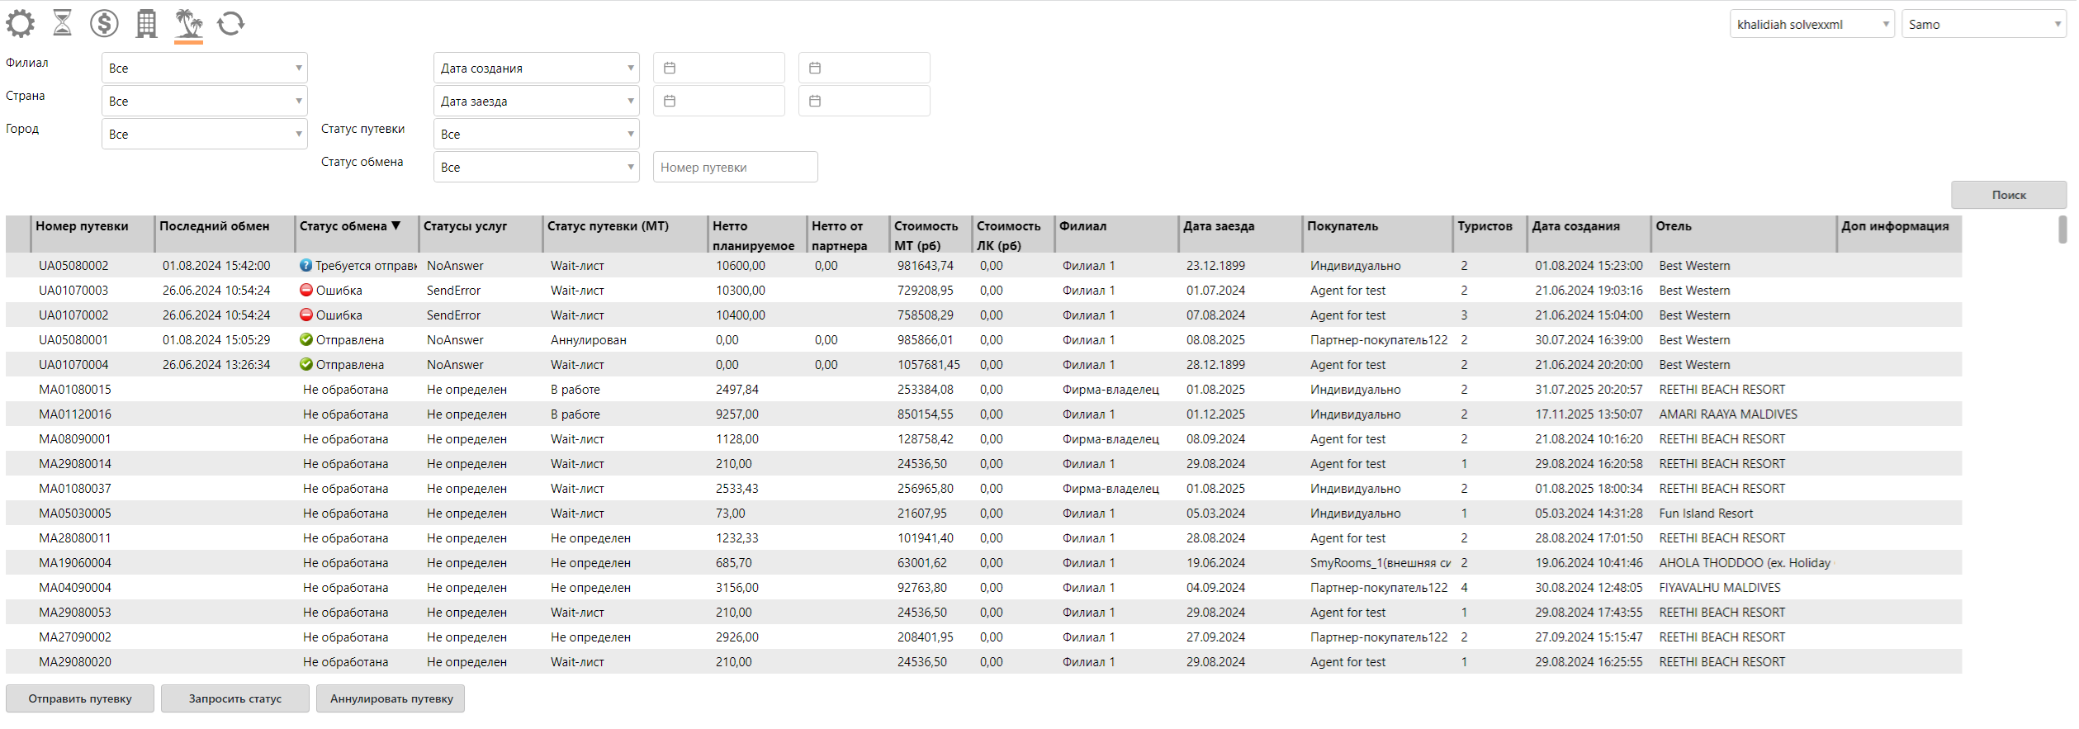The image size is (2079, 729).
Task: Open the Samo selector dropdown
Action: 2057,24
